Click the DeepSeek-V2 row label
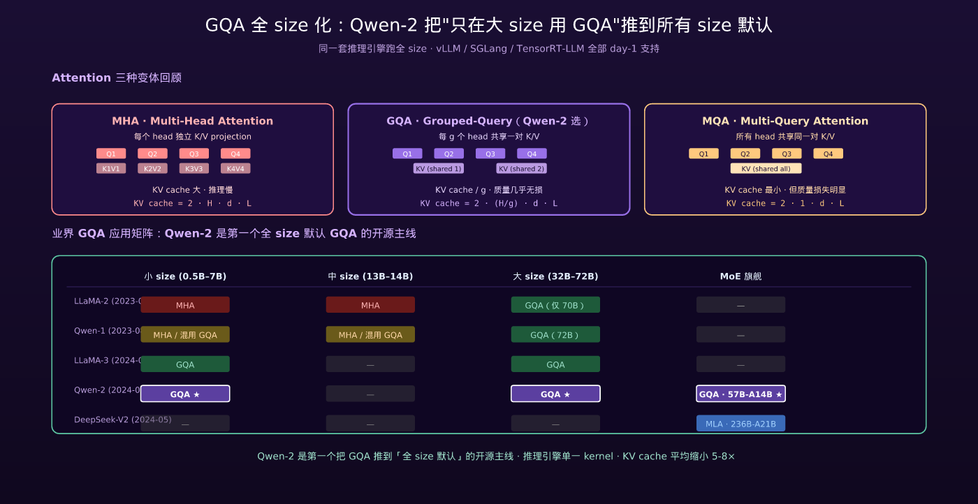This screenshot has width=978, height=504. point(122,420)
